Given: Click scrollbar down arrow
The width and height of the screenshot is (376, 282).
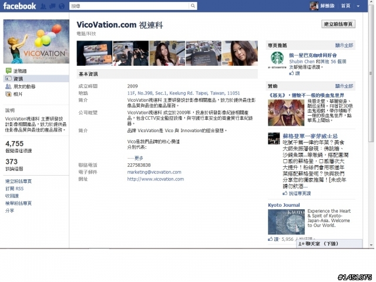Looking at the screenshot, I should click(x=371, y=245).
